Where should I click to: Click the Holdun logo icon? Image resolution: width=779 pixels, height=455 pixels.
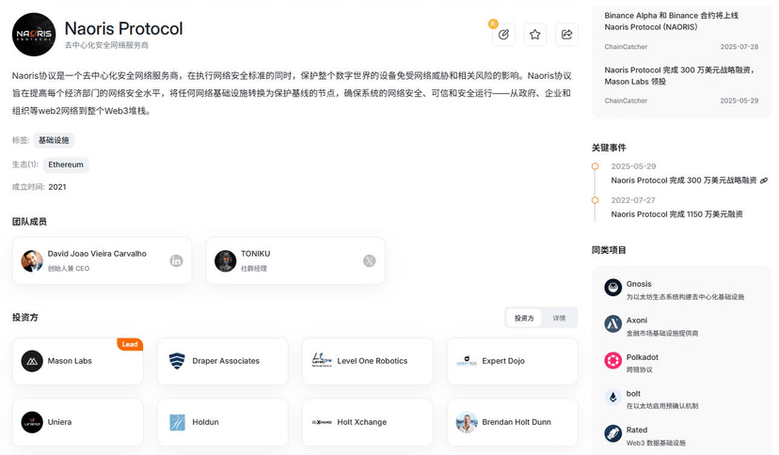(x=177, y=422)
